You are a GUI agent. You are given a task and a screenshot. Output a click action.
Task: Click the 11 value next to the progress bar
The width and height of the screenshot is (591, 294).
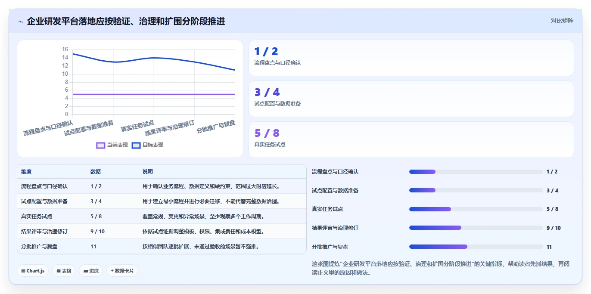pos(549,247)
